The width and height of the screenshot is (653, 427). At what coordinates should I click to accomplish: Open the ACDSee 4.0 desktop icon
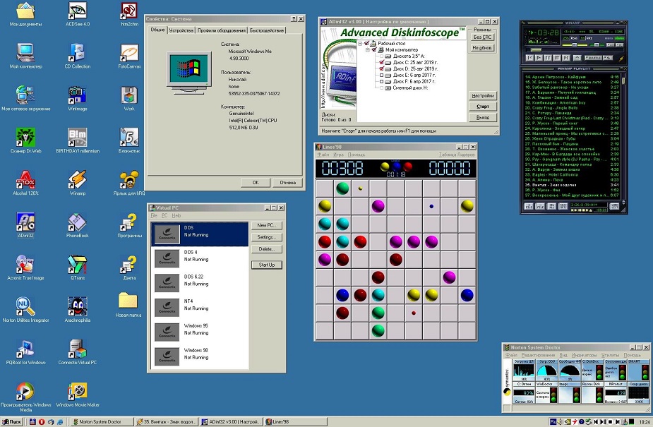click(78, 13)
